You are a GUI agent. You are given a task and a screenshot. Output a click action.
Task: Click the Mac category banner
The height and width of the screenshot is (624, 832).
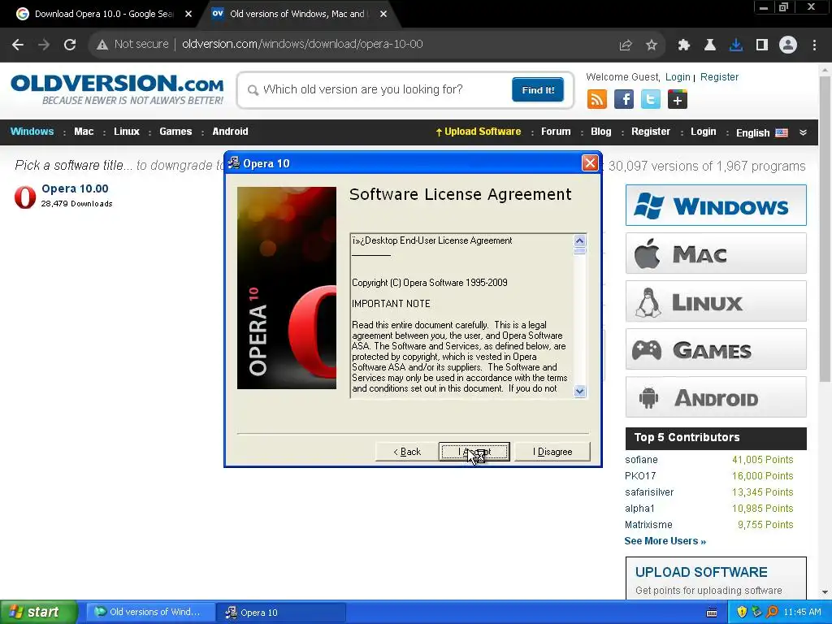pyautogui.click(x=716, y=253)
